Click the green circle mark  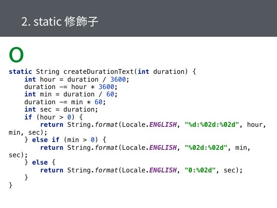(16, 55)
